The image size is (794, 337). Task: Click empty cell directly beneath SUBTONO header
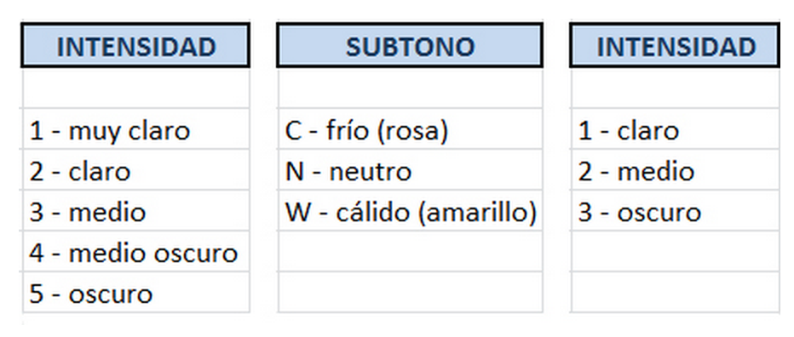coord(410,88)
